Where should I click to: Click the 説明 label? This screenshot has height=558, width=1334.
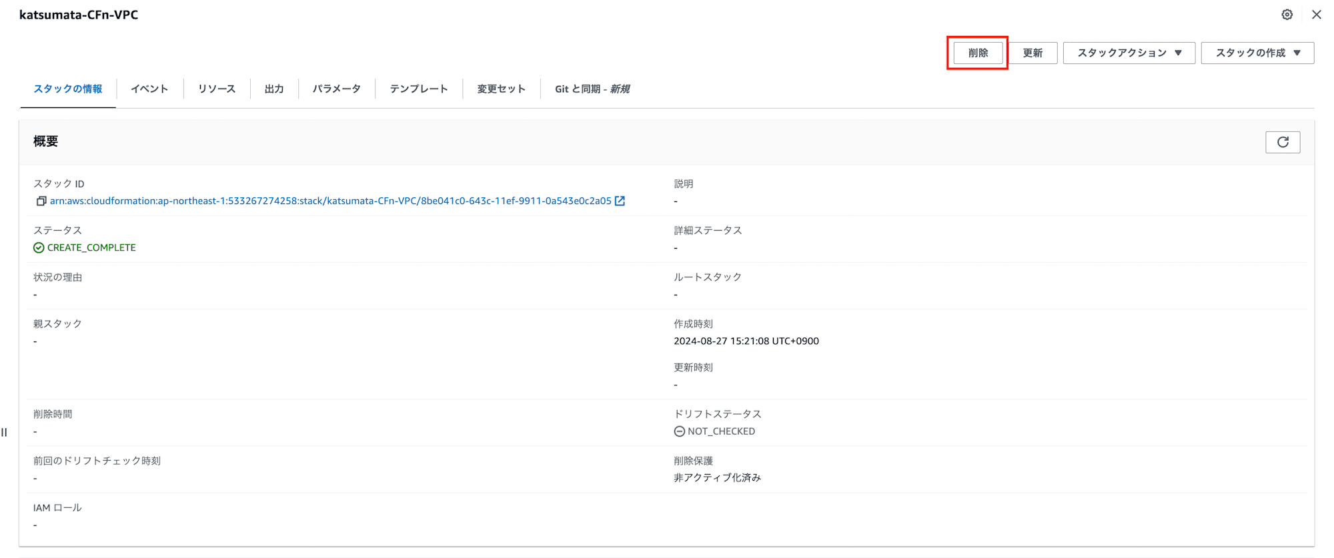click(684, 183)
